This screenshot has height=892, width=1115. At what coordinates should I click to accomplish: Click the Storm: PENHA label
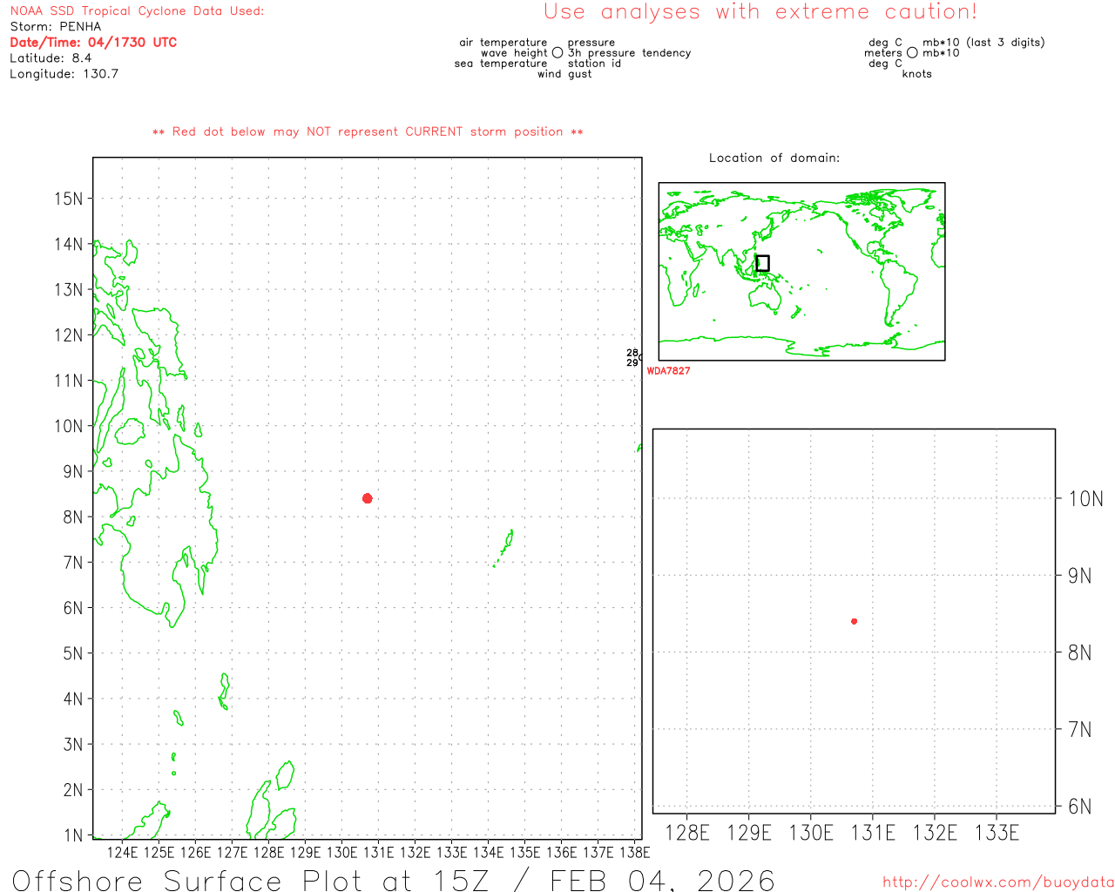[56, 26]
